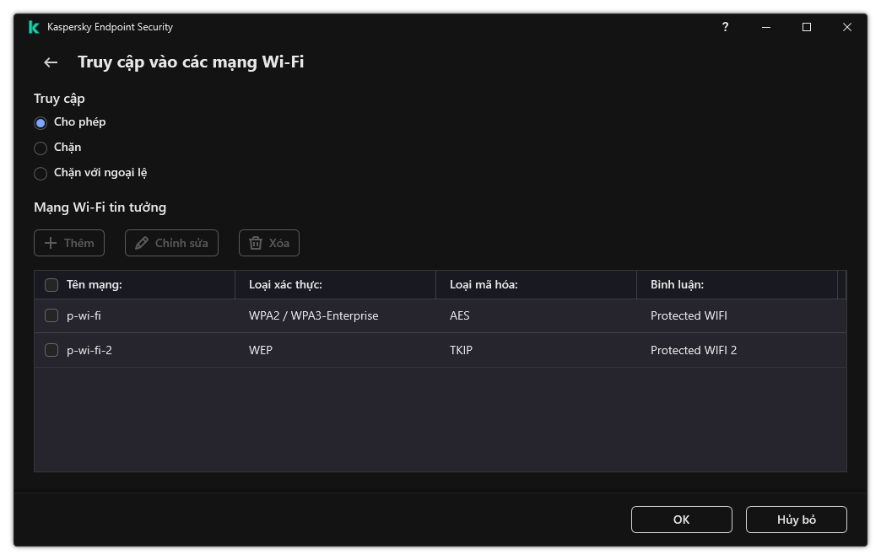The width and height of the screenshot is (881, 560).
Task: Check the checkbox next to p-wi-fi-2
Action: point(51,350)
